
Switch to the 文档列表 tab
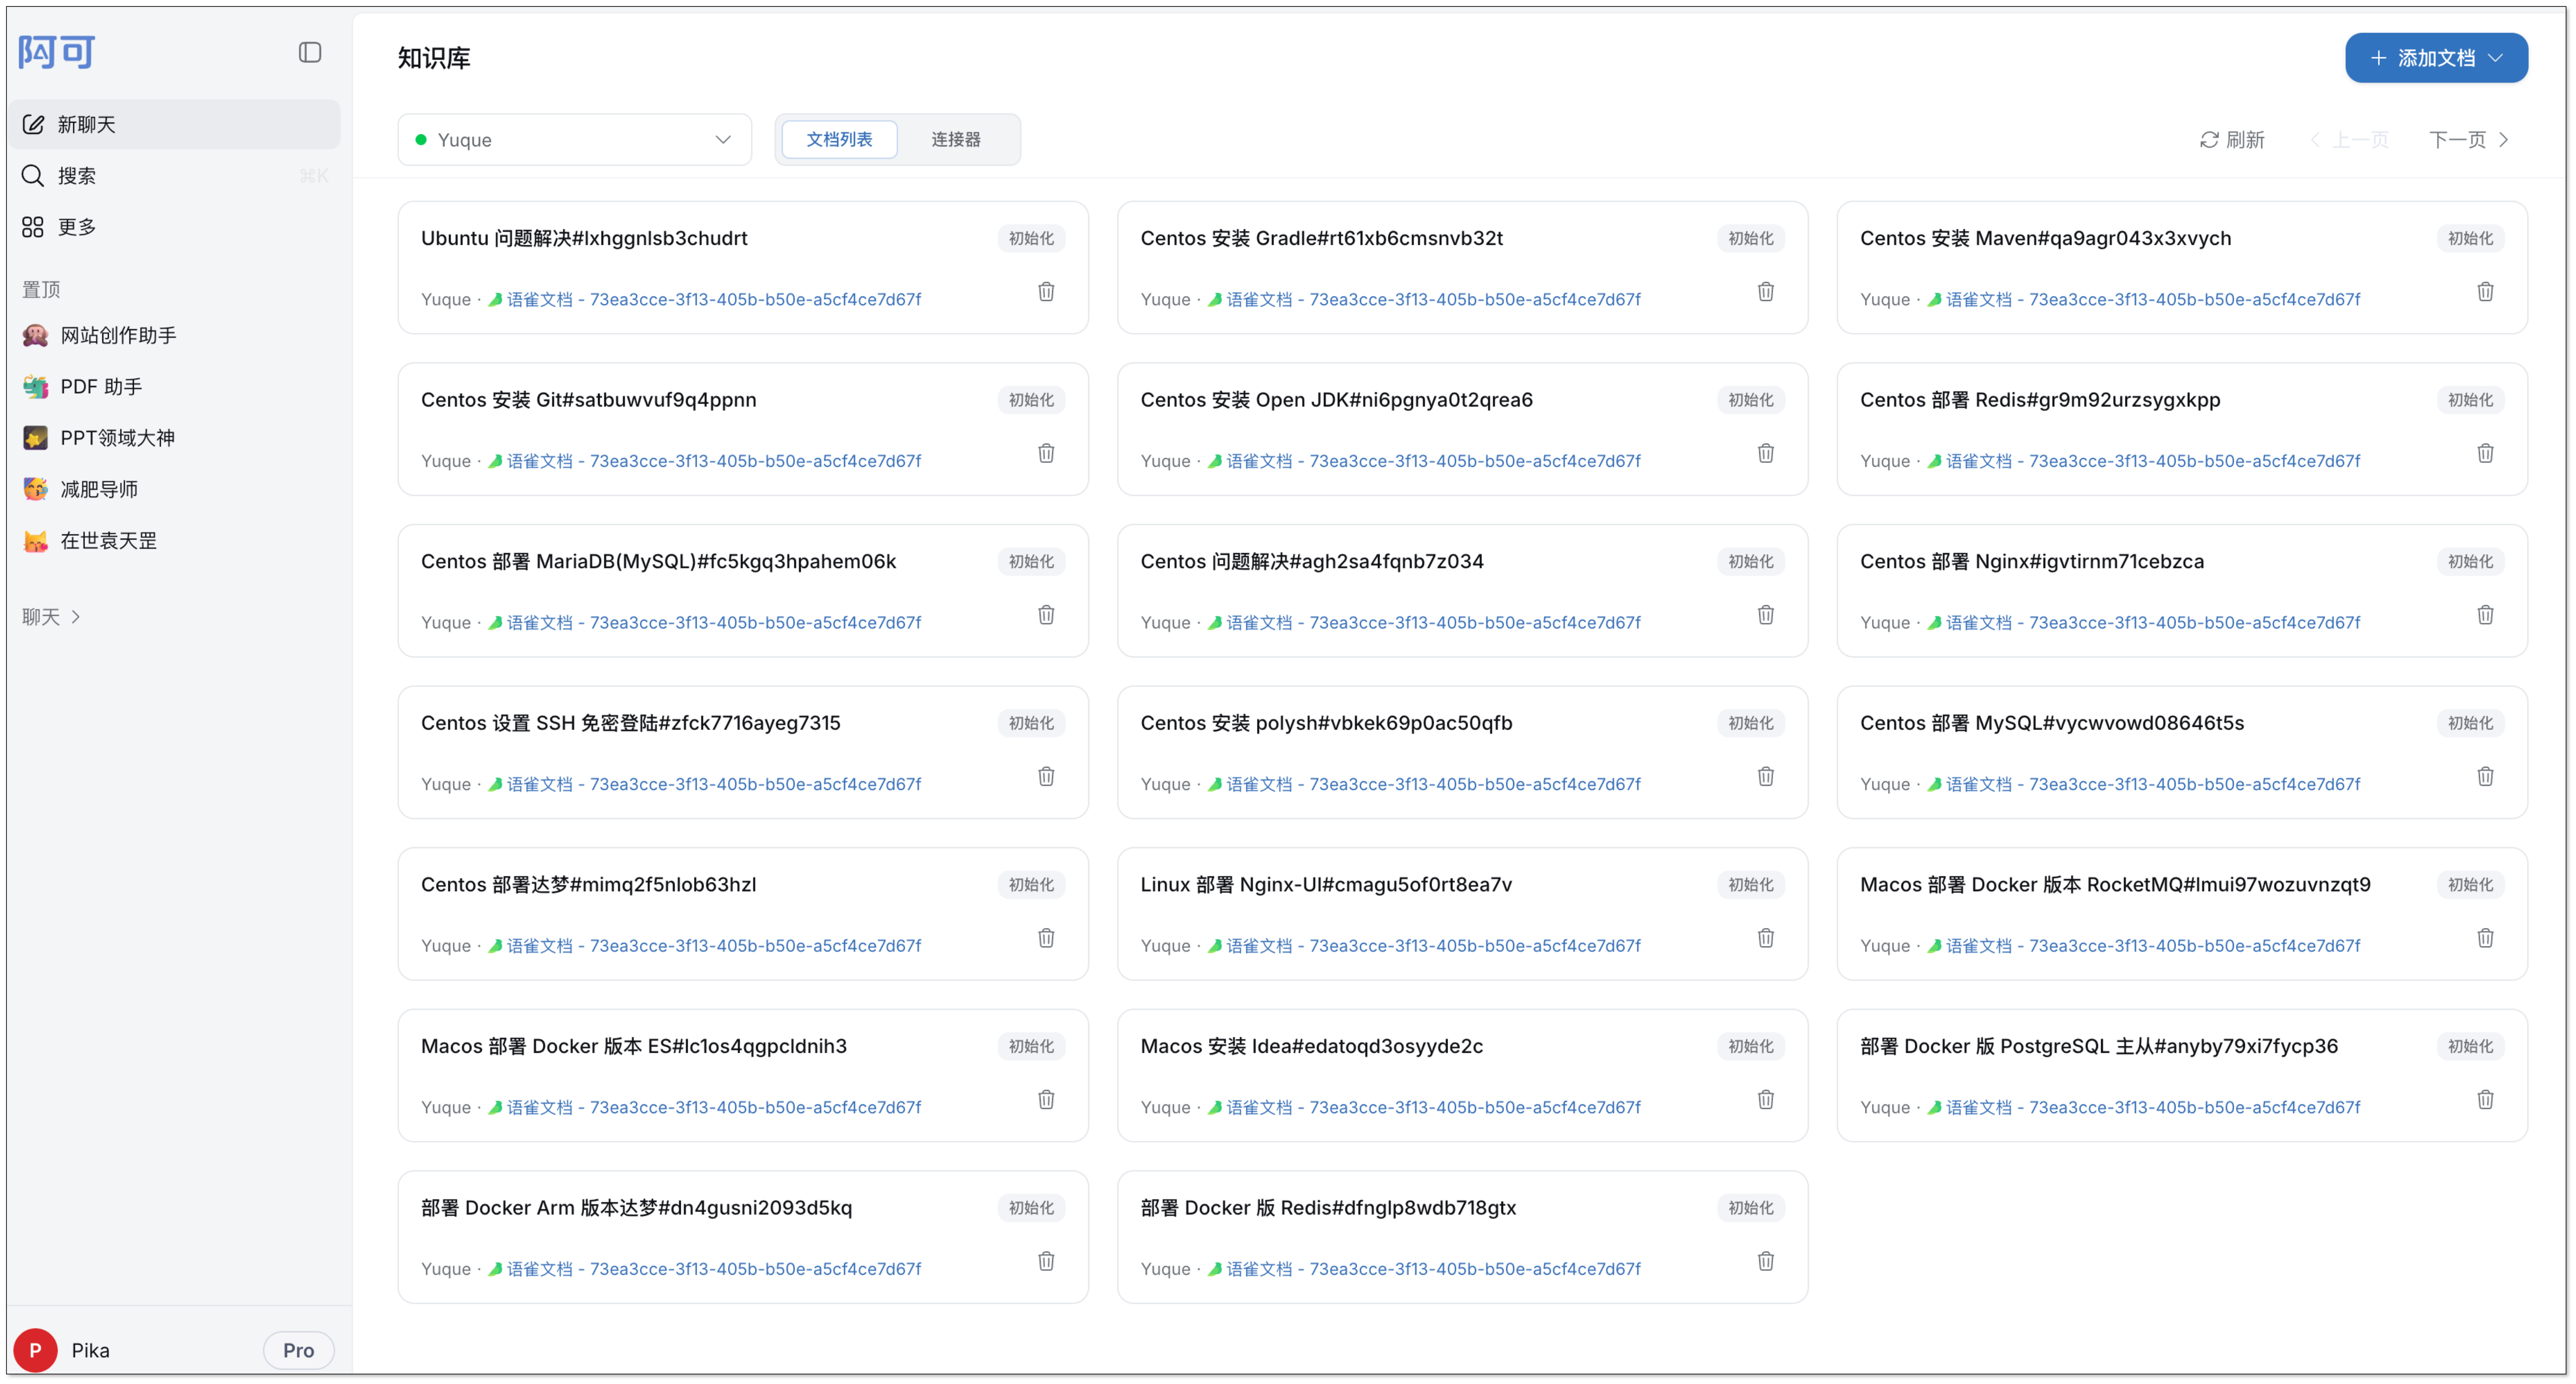(839, 139)
